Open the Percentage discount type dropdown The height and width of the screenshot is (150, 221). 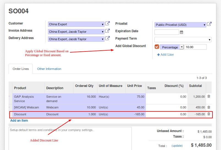point(182,47)
